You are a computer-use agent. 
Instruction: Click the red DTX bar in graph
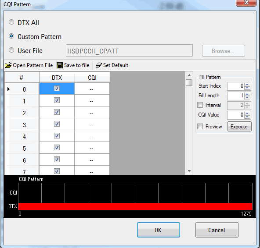(135, 207)
